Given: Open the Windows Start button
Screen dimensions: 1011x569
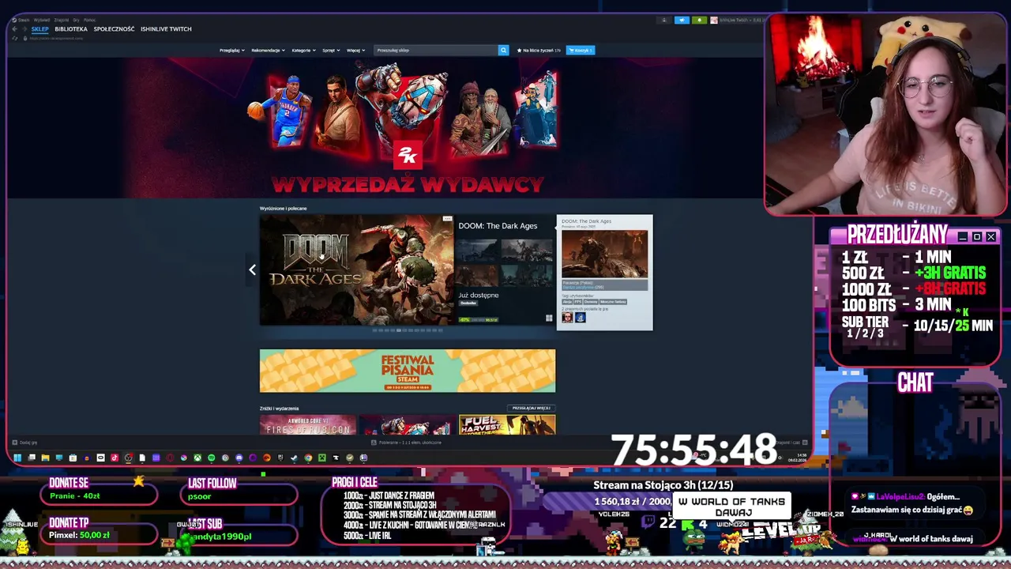Looking at the screenshot, I should [17, 458].
